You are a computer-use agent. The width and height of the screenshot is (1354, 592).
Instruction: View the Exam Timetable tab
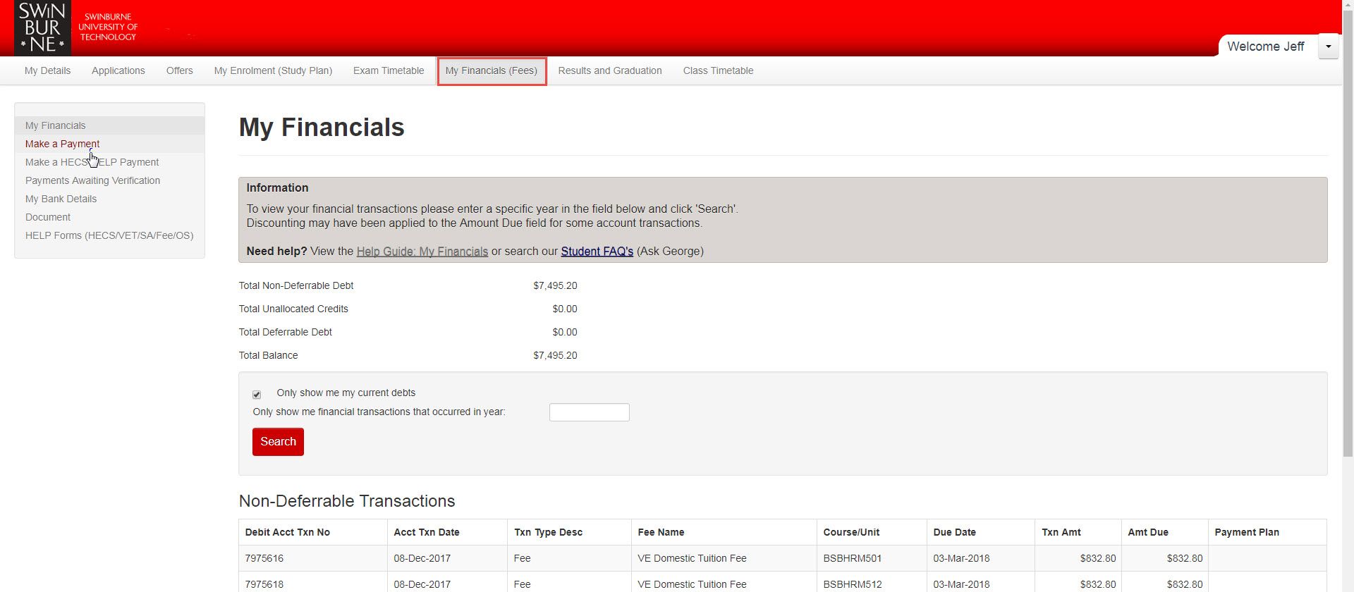click(x=389, y=70)
